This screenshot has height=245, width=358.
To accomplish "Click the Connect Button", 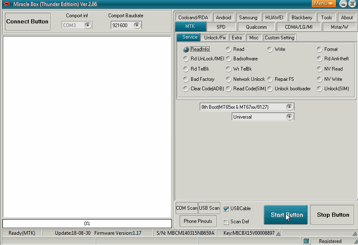I will coord(27,21).
